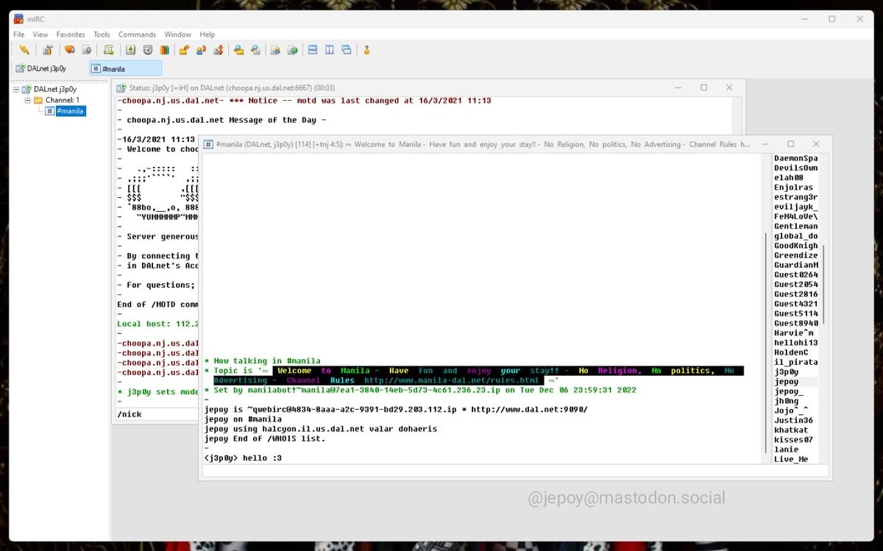Open the Favorites menu
883x551 pixels.
point(71,35)
